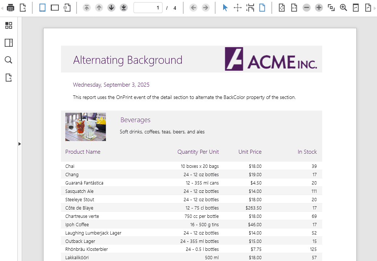
Task: Click the last page icon with arrow in toolbar
Action: (x=368, y=8)
